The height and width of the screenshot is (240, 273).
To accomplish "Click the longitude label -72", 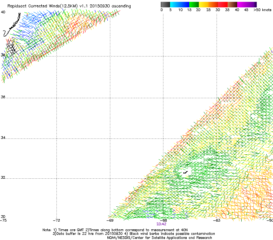I will tap(56, 220).
